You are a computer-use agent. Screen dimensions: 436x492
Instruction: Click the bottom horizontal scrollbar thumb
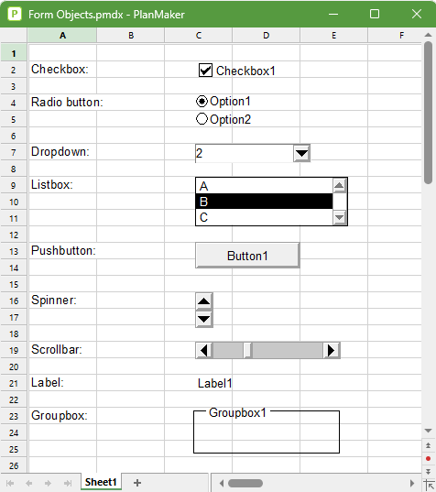click(245, 483)
